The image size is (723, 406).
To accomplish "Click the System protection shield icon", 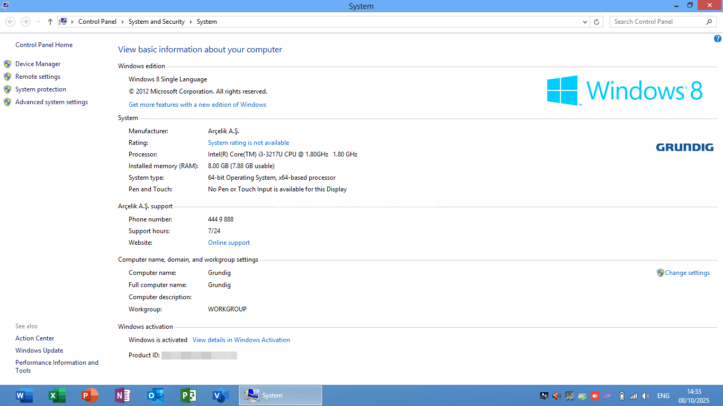I will tap(7, 89).
